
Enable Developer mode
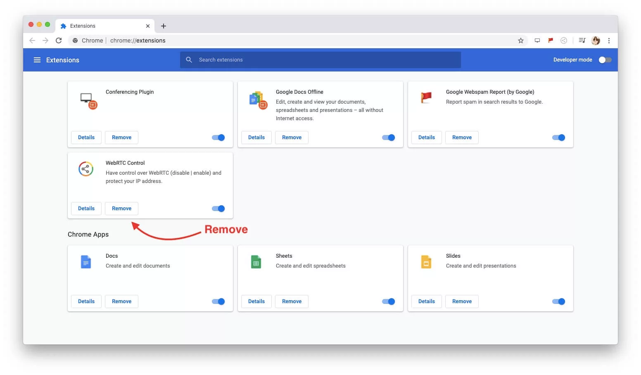(605, 59)
